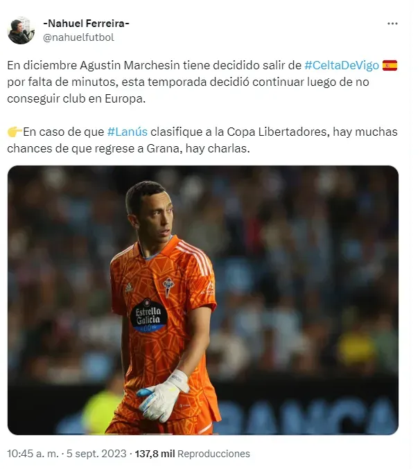Click the Celta crest on the jersey
420x469 pixels.
[168, 285]
